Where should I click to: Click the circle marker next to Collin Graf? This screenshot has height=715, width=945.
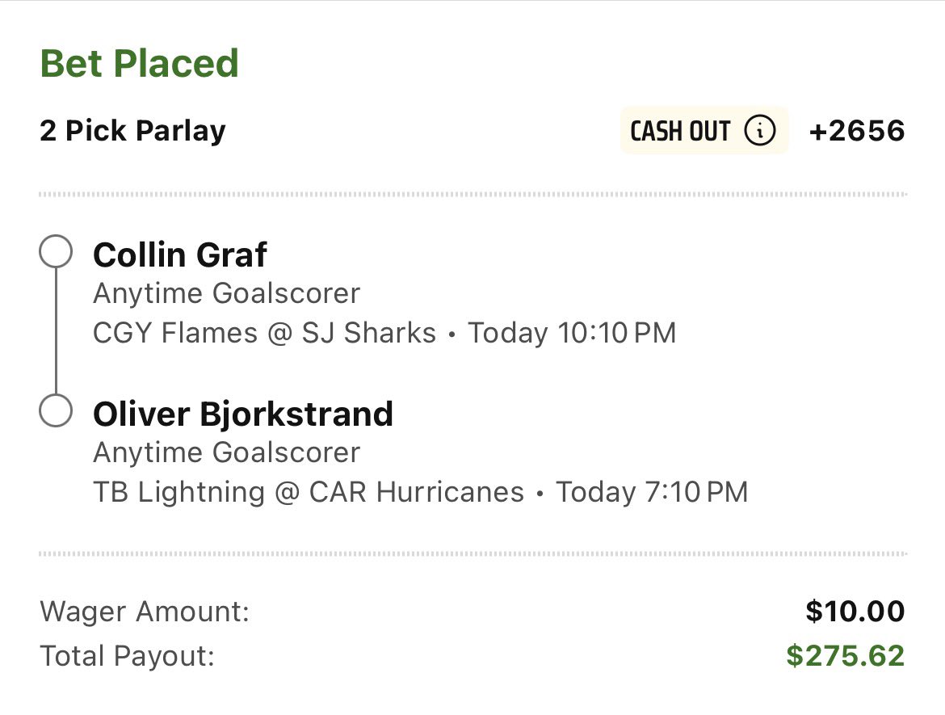pyautogui.click(x=56, y=253)
